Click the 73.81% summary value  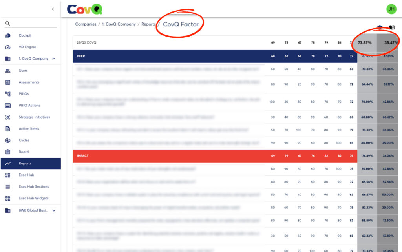tap(365, 42)
